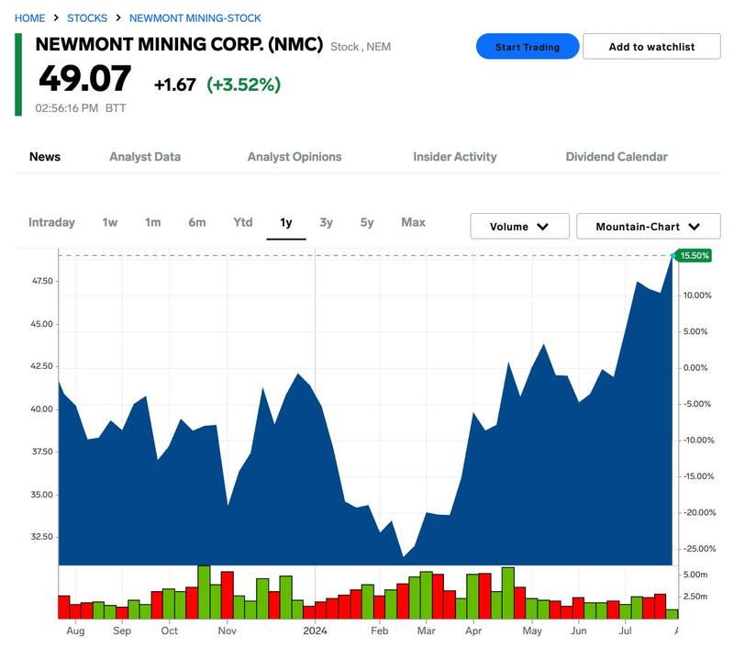Select the Max timeframe option
734x648 pixels.
(x=414, y=223)
